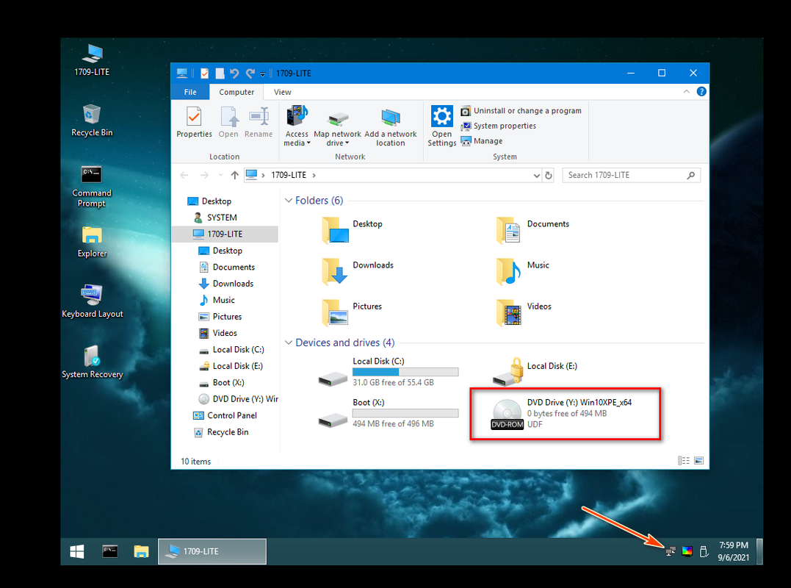
Task: Collapse the ribbon with the chevron
Action: pos(686,91)
